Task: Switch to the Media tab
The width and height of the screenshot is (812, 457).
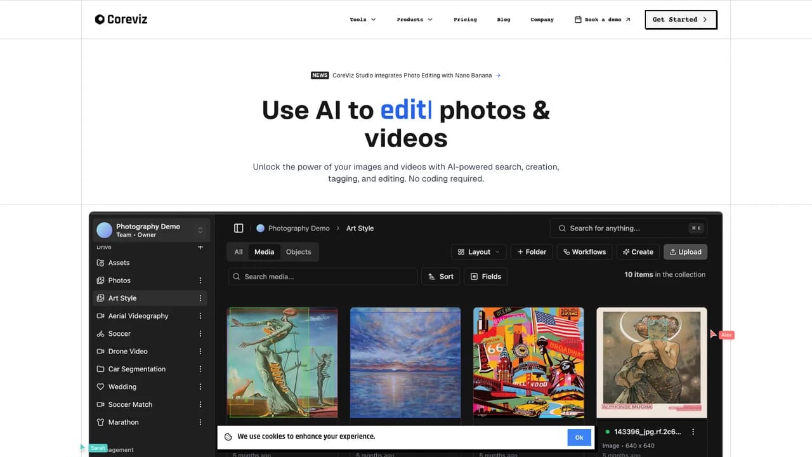Action: tap(265, 252)
